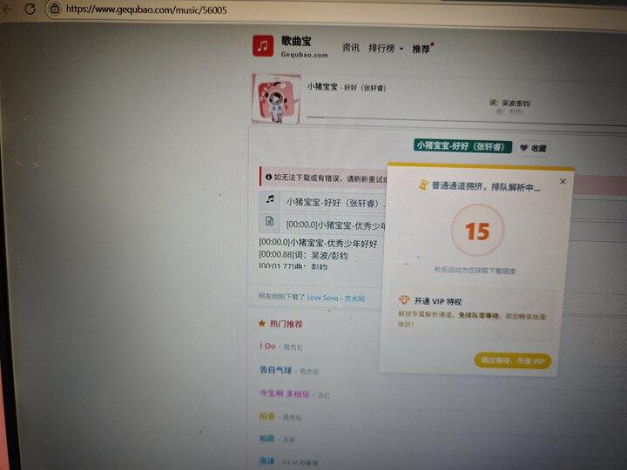Select the gequbao.com URL address field
627x470 pixels.
(x=146, y=10)
